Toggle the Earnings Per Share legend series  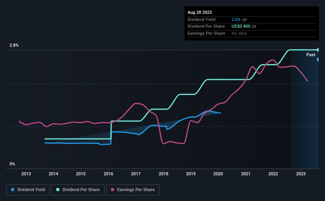[133, 190]
